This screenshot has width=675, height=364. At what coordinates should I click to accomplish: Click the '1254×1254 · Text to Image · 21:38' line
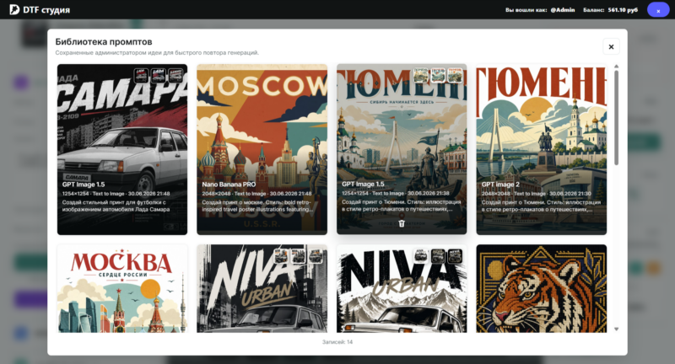point(396,194)
